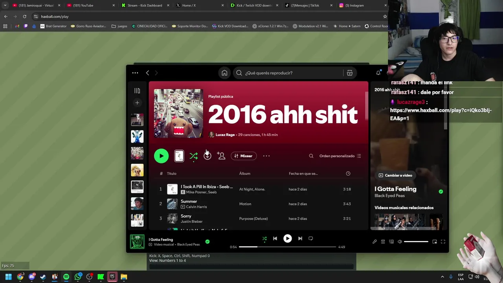Open the Calvin Harris artist link
503x283 pixels.
[x=196, y=207]
